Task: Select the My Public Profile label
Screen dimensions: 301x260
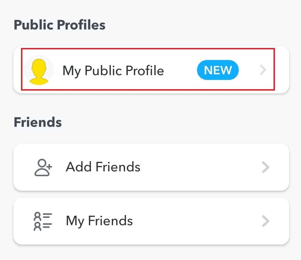Action: coord(113,70)
